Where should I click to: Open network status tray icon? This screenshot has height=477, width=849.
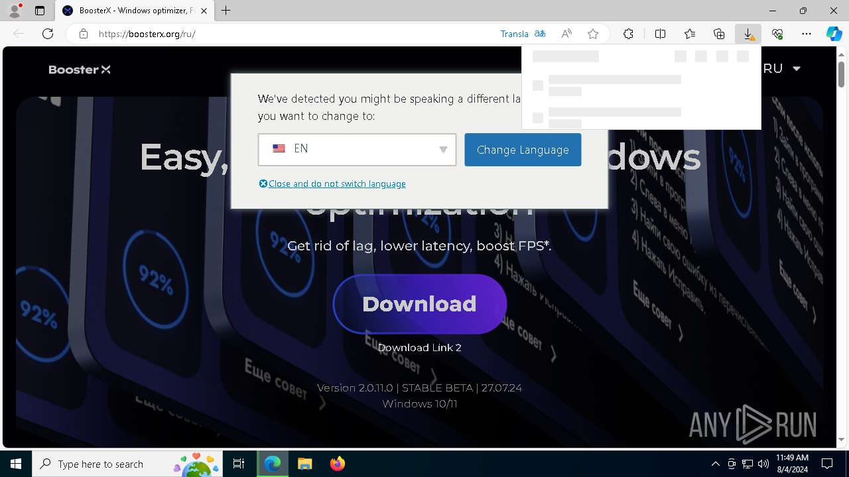748,464
